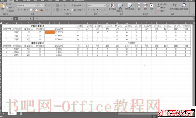Viewport: 196px width, 118px height.
Task: Expand the font color dropdown arrow
Action: (44, 10)
